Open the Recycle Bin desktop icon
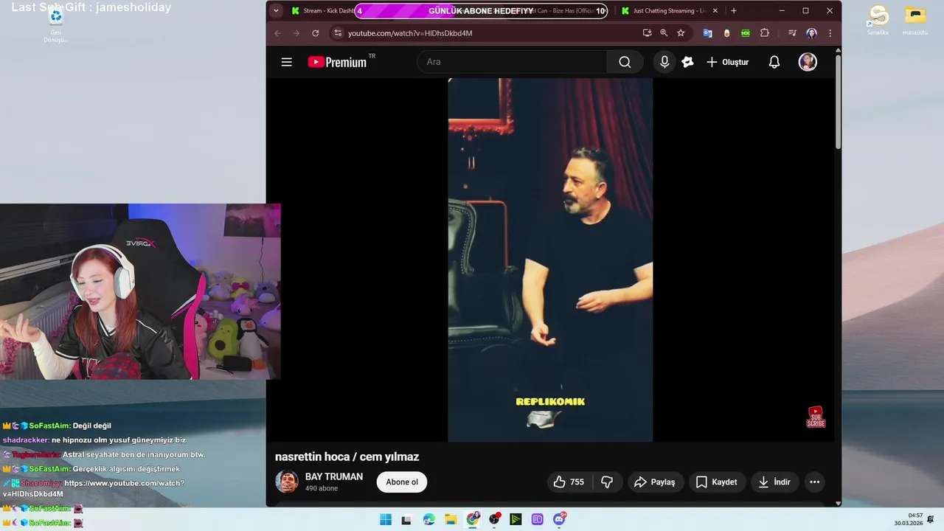Image resolution: width=944 pixels, height=531 pixels. [55, 24]
